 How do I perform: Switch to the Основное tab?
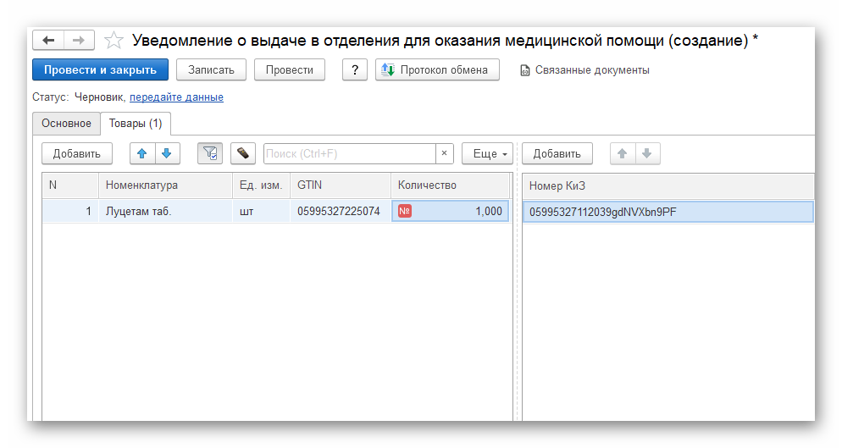[x=67, y=124]
